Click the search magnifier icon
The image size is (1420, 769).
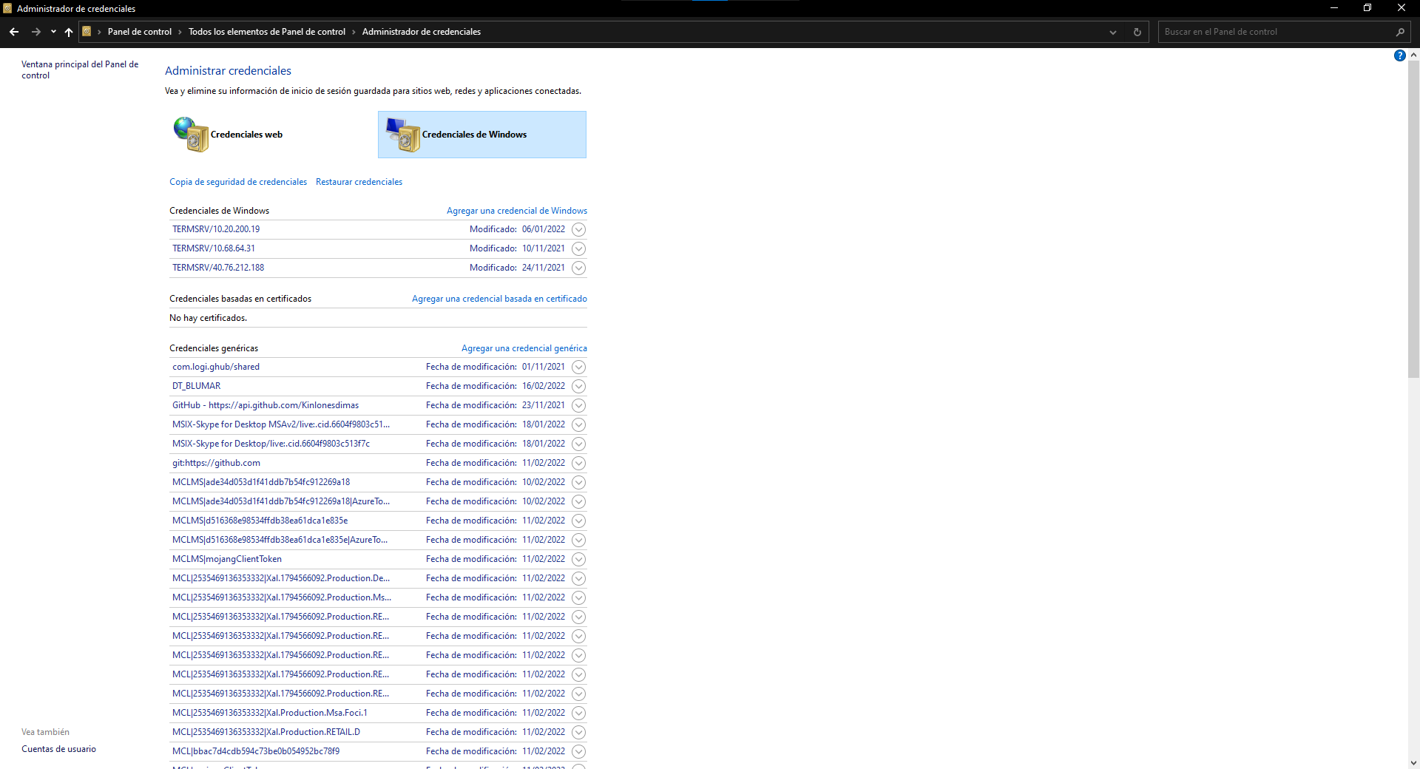pos(1399,32)
